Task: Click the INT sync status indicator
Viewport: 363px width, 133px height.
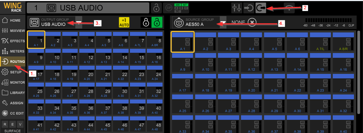Action: tap(185, 5)
